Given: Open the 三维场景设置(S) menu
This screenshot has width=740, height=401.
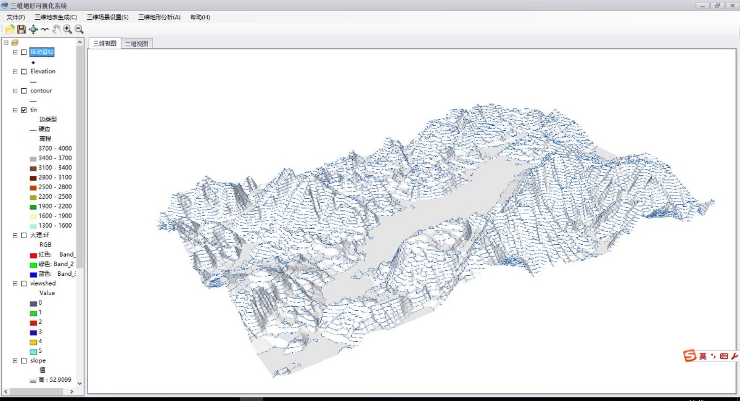Looking at the screenshot, I should click(x=107, y=17).
